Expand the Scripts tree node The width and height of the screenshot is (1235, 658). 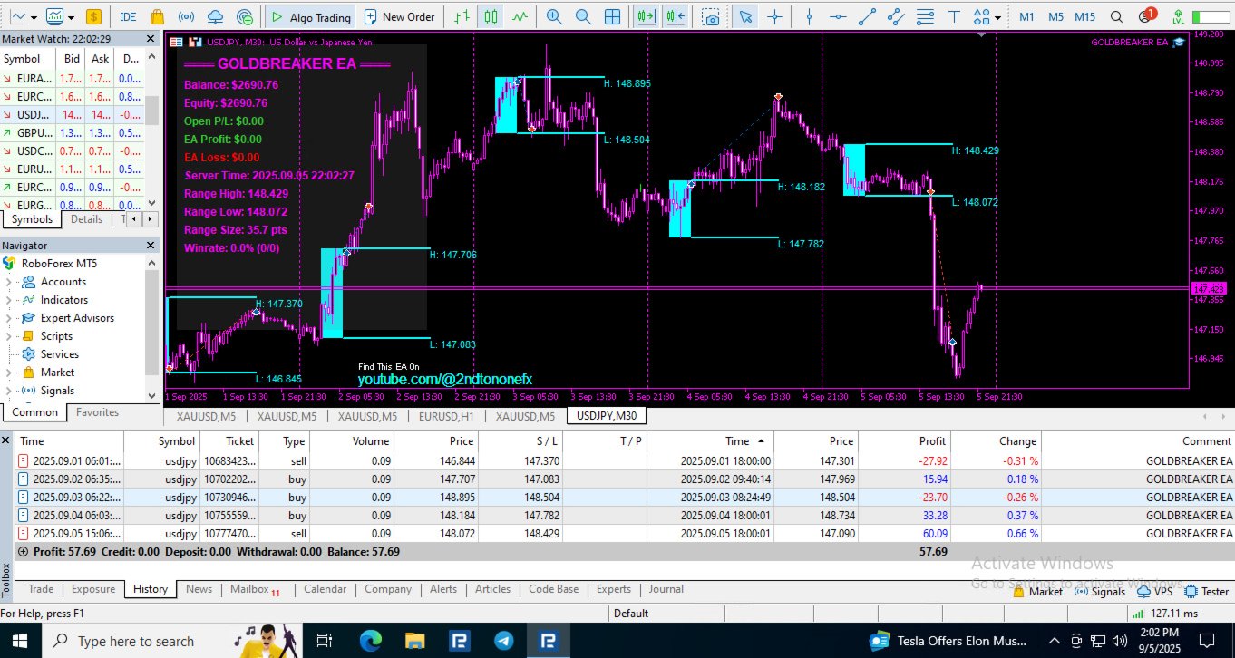(x=8, y=336)
